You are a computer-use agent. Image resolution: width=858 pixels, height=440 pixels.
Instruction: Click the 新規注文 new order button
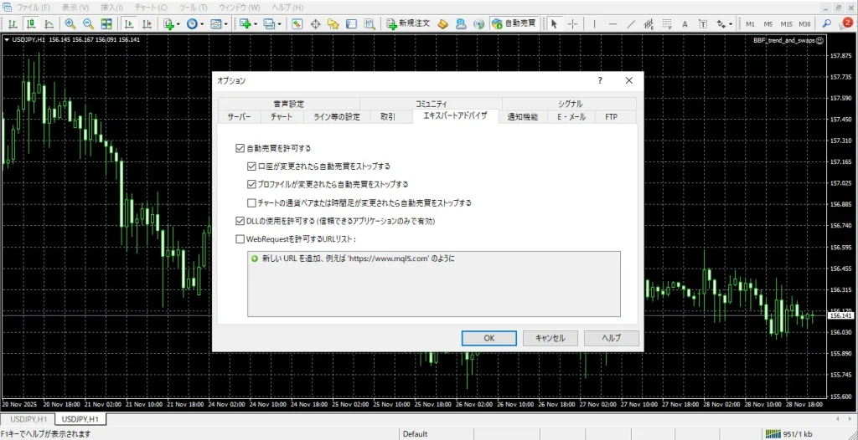click(408, 24)
